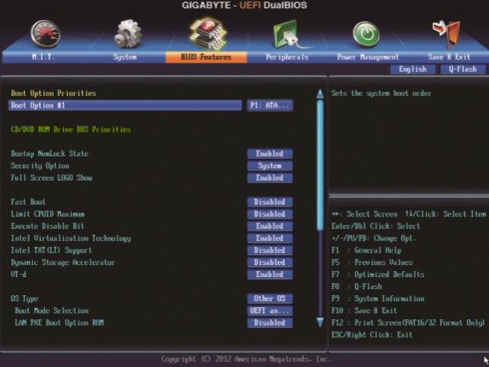Click the scroll down arrow
Screen dimensions: 489x367
(x=320, y=322)
